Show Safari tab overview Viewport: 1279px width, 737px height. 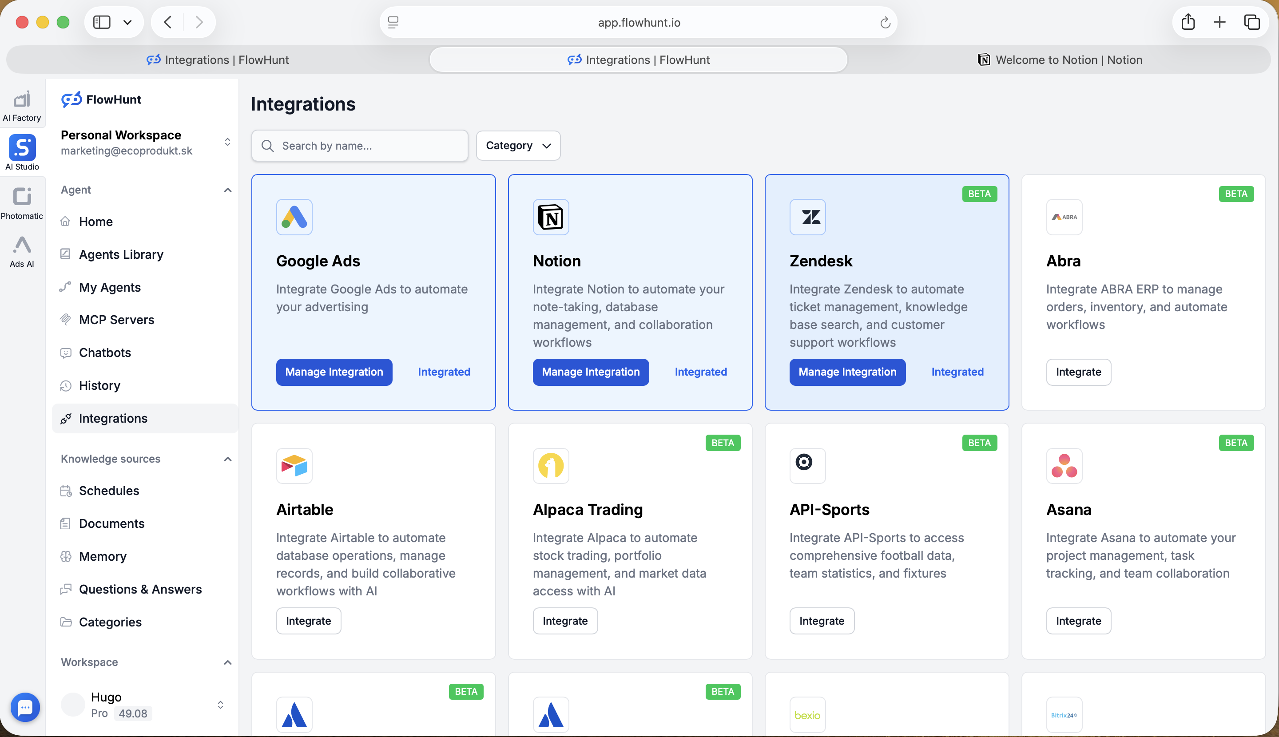tap(1251, 22)
